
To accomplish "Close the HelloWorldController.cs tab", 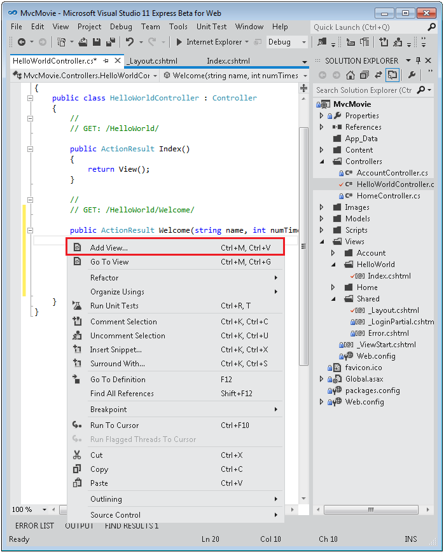I will (118, 60).
